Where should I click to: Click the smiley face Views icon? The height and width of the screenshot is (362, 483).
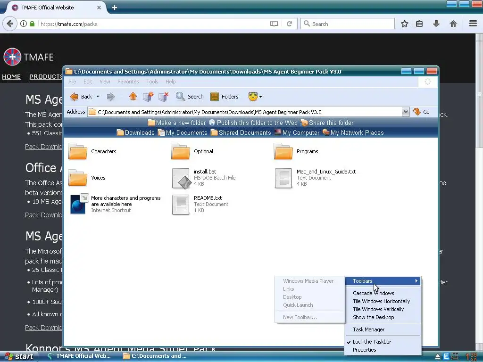[253, 97]
